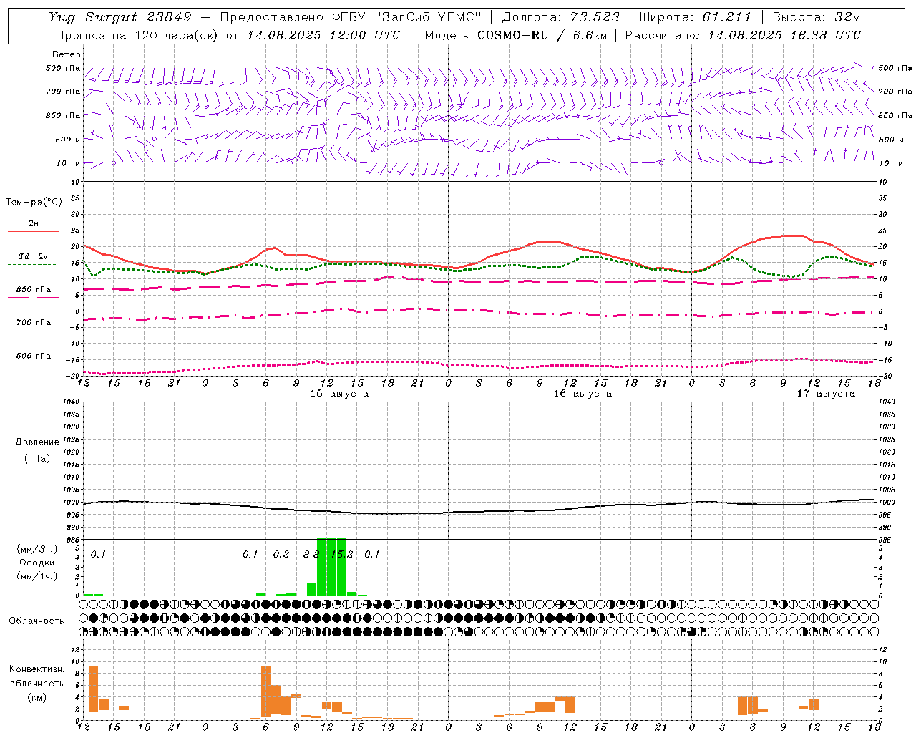Select the 17 августа date label
The image size is (916, 733).
(826, 394)
